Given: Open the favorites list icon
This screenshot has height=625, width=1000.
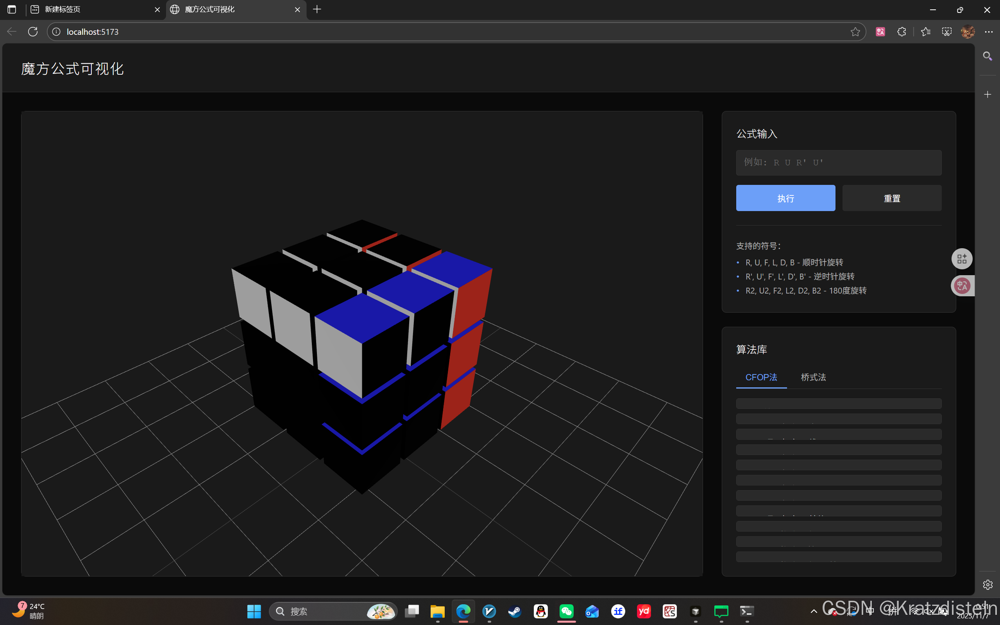Looking at the screenshot, I should tap(925, 32).
